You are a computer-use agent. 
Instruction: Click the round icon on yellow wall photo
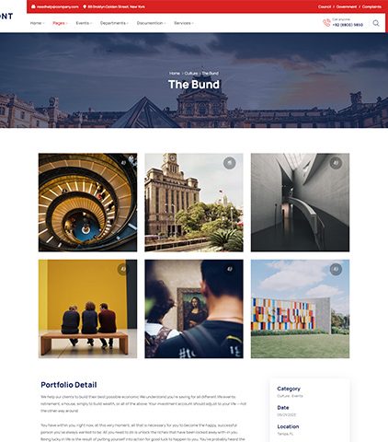coord(123,269)
